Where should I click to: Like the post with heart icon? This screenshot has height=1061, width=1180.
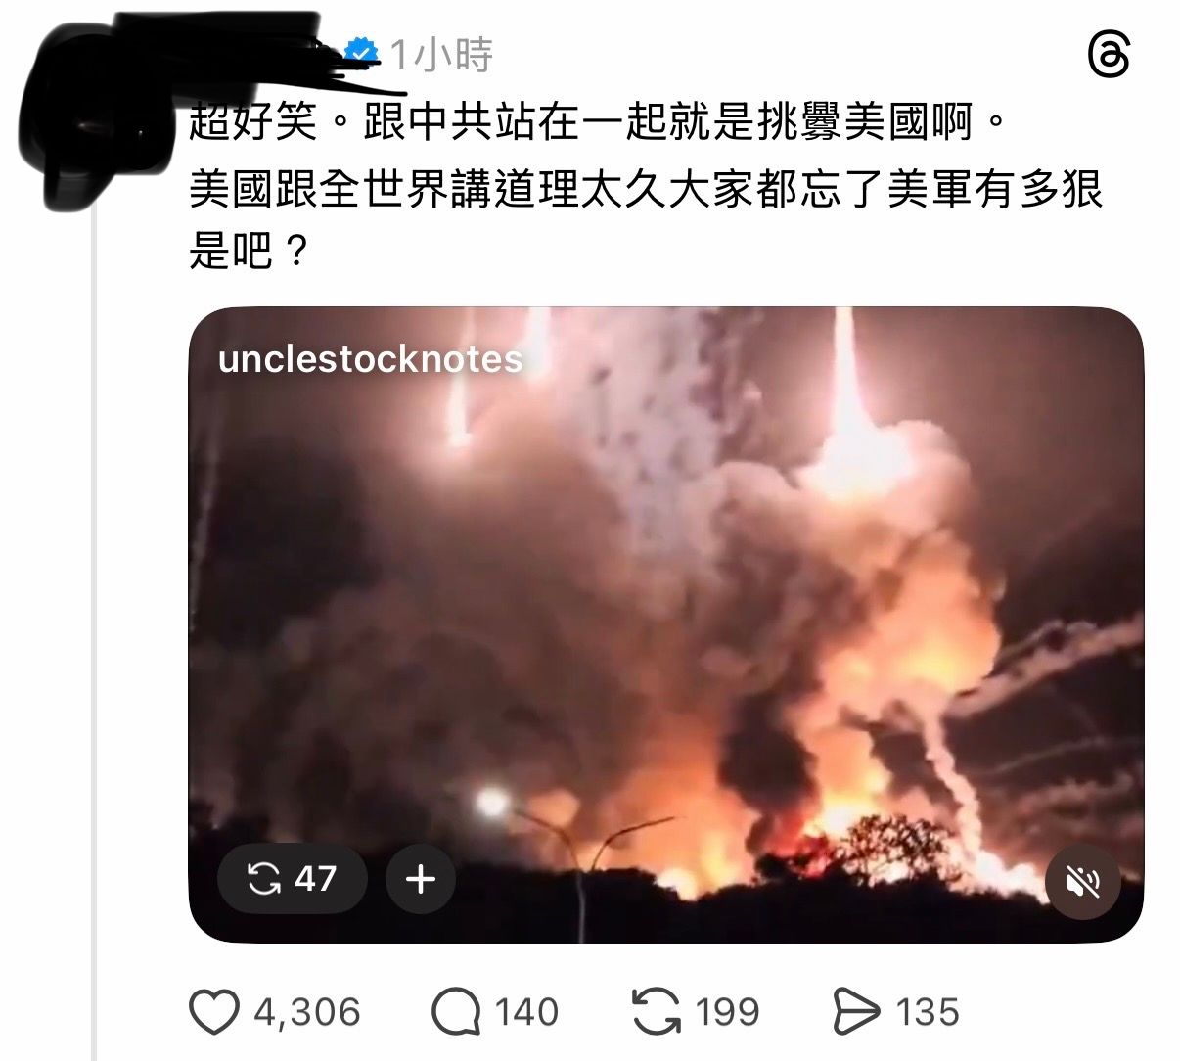coord(213,1012)
